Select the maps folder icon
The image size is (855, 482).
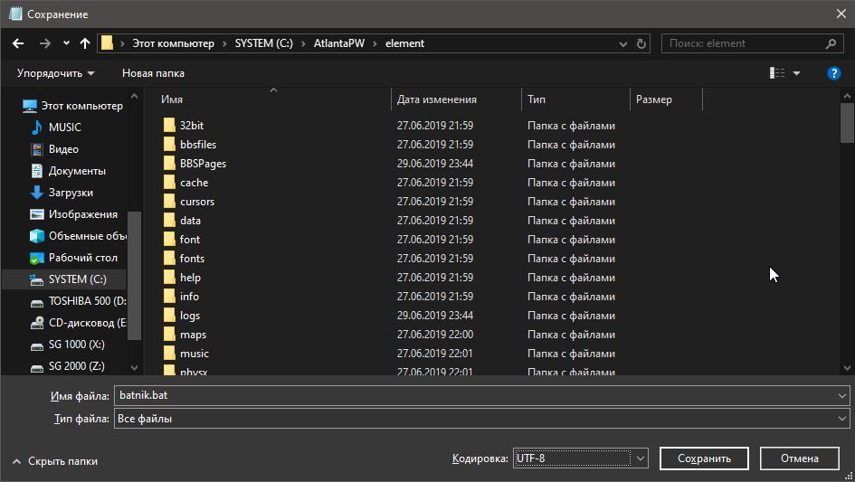pos(169,335)
